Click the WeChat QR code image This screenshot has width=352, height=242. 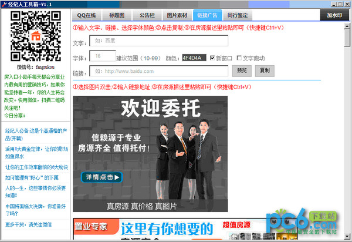[36, 36]
